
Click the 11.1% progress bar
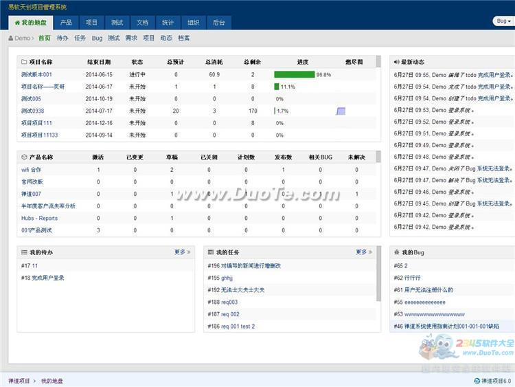pos(277,87)
